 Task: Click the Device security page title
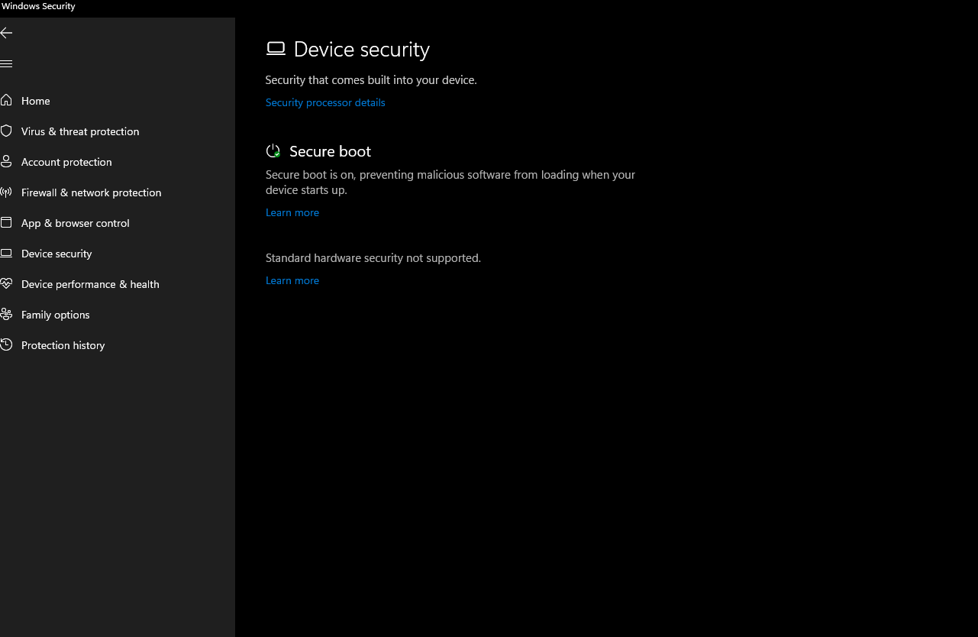coord(362,49)
